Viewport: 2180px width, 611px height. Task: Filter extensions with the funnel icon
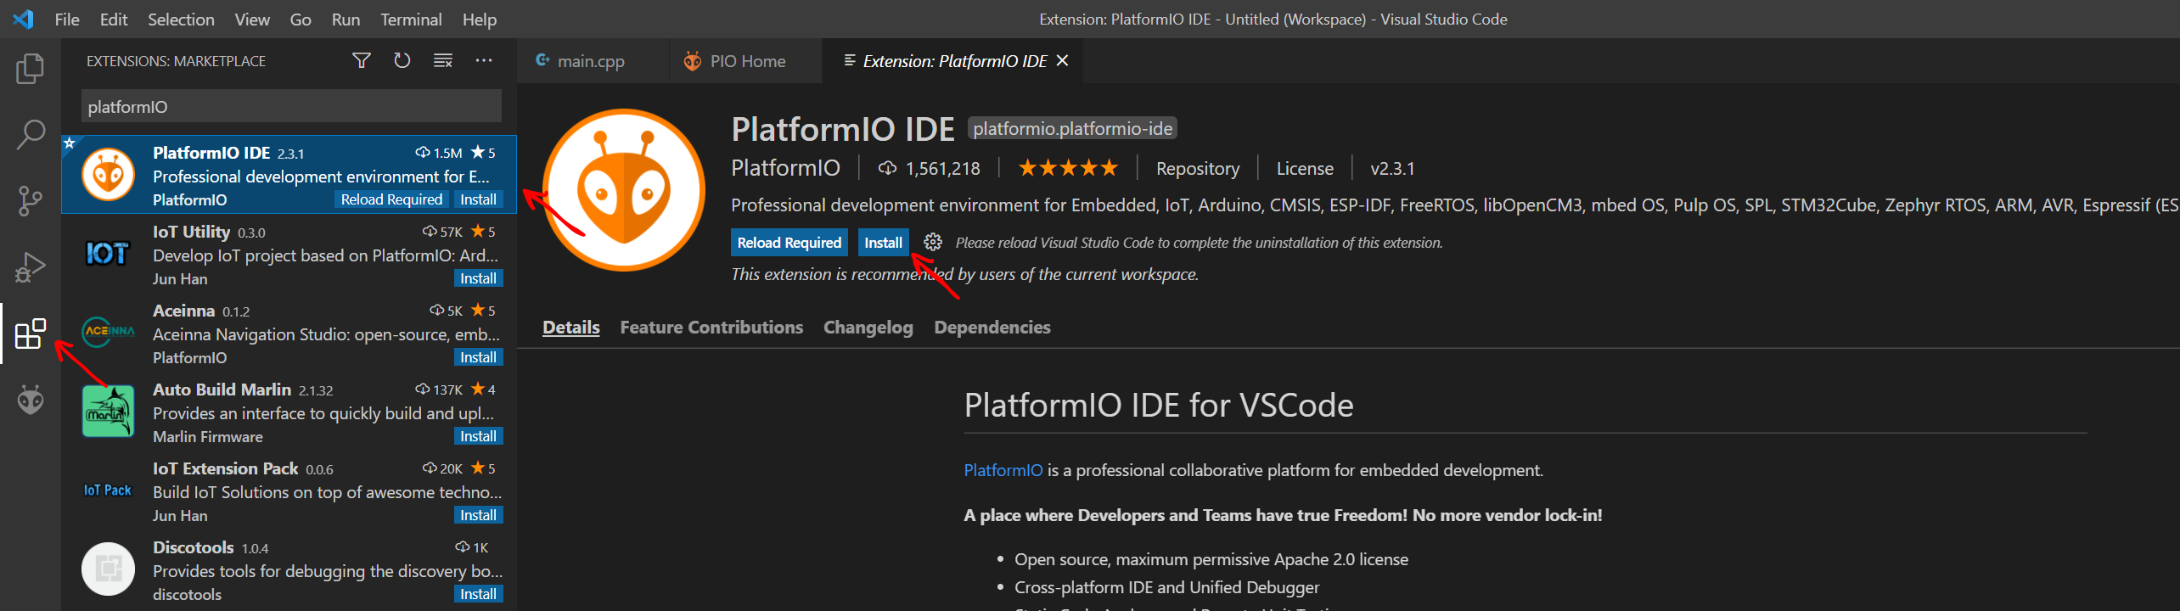(x=362, y=60)
